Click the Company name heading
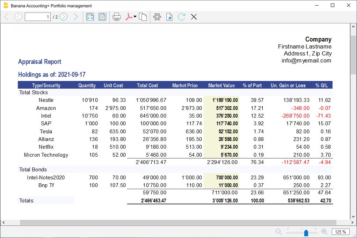The height and width of the screenshot is (238, 357). click(318, 39)
